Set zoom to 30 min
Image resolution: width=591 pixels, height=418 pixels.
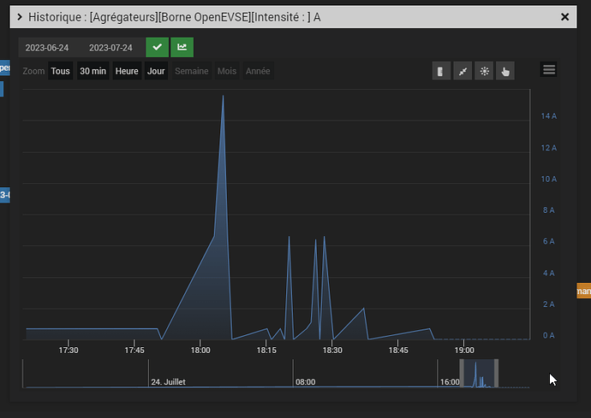pyautogui.click(x=93, y=71)
